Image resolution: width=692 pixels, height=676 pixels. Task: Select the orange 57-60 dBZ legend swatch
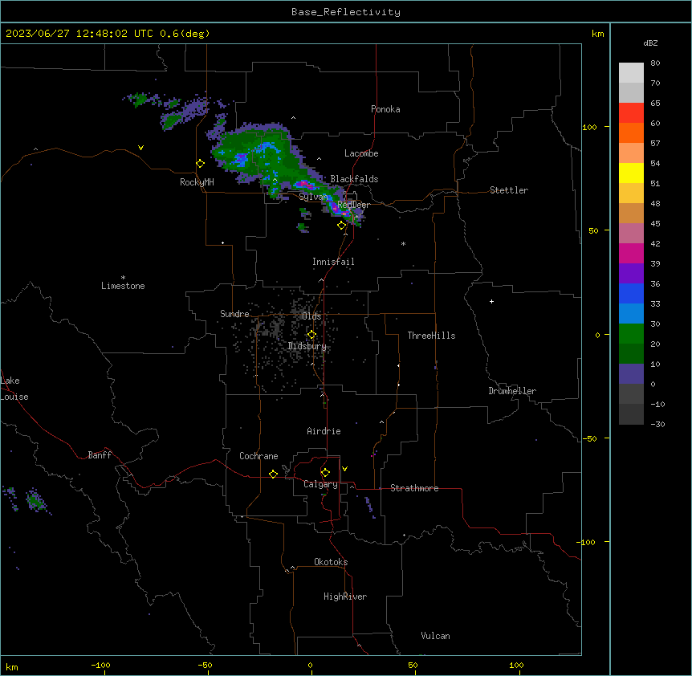point(631,132)
